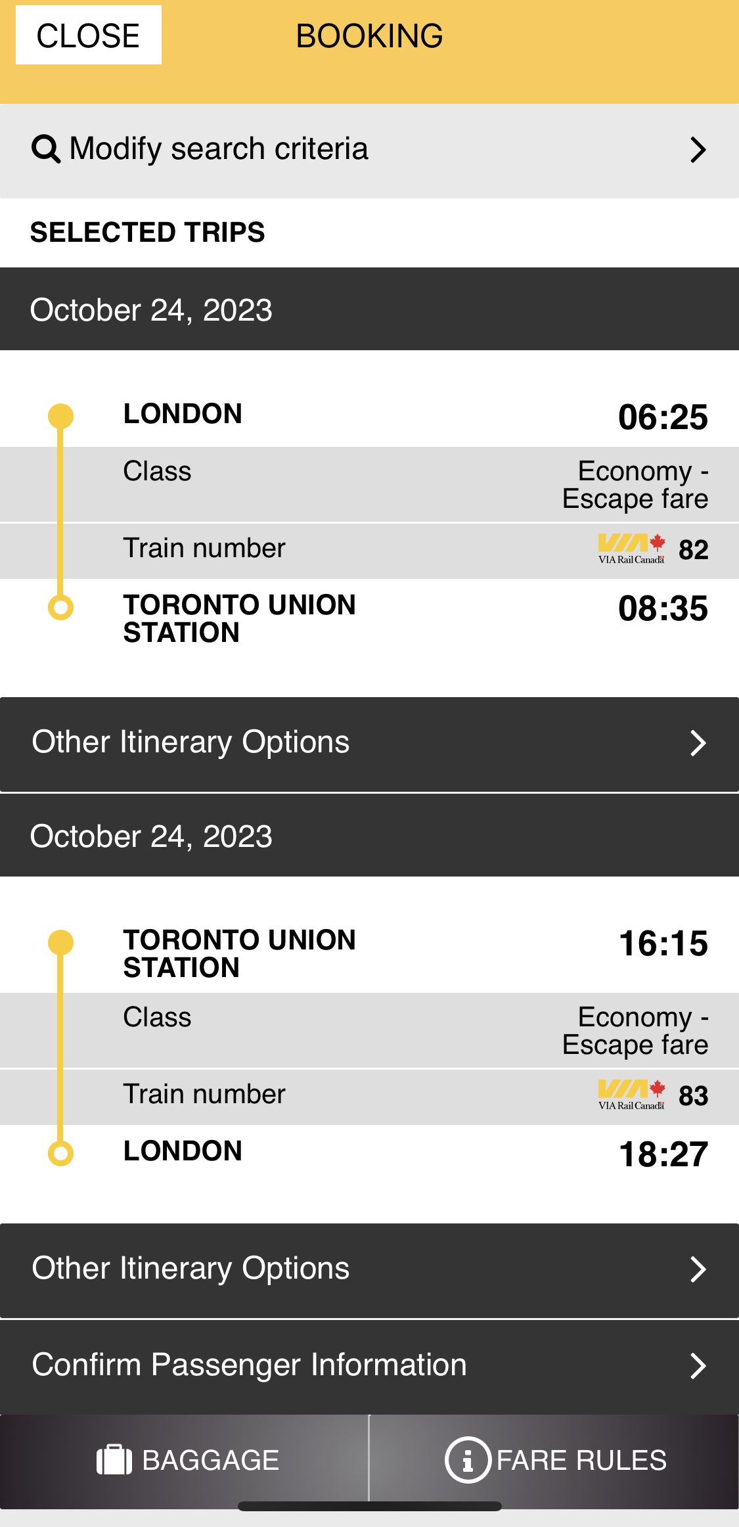Tap the baggage suitcase icon
This screenshot has width=739, height=1527.
[x=114, y=1460]
